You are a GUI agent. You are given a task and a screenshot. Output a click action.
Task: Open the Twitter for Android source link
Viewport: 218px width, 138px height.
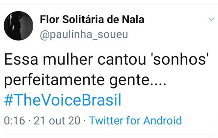point(135,121)
